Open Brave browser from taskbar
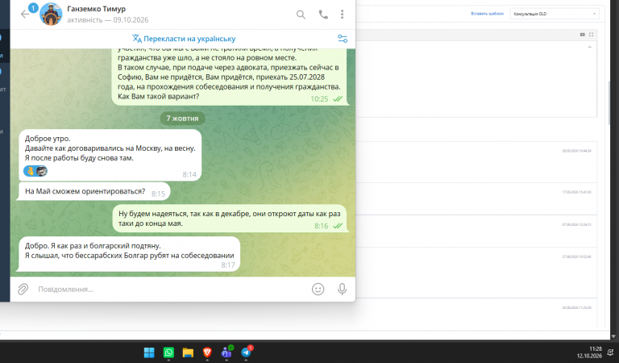Viewport: 619px width, 363px height. point(207,353)
